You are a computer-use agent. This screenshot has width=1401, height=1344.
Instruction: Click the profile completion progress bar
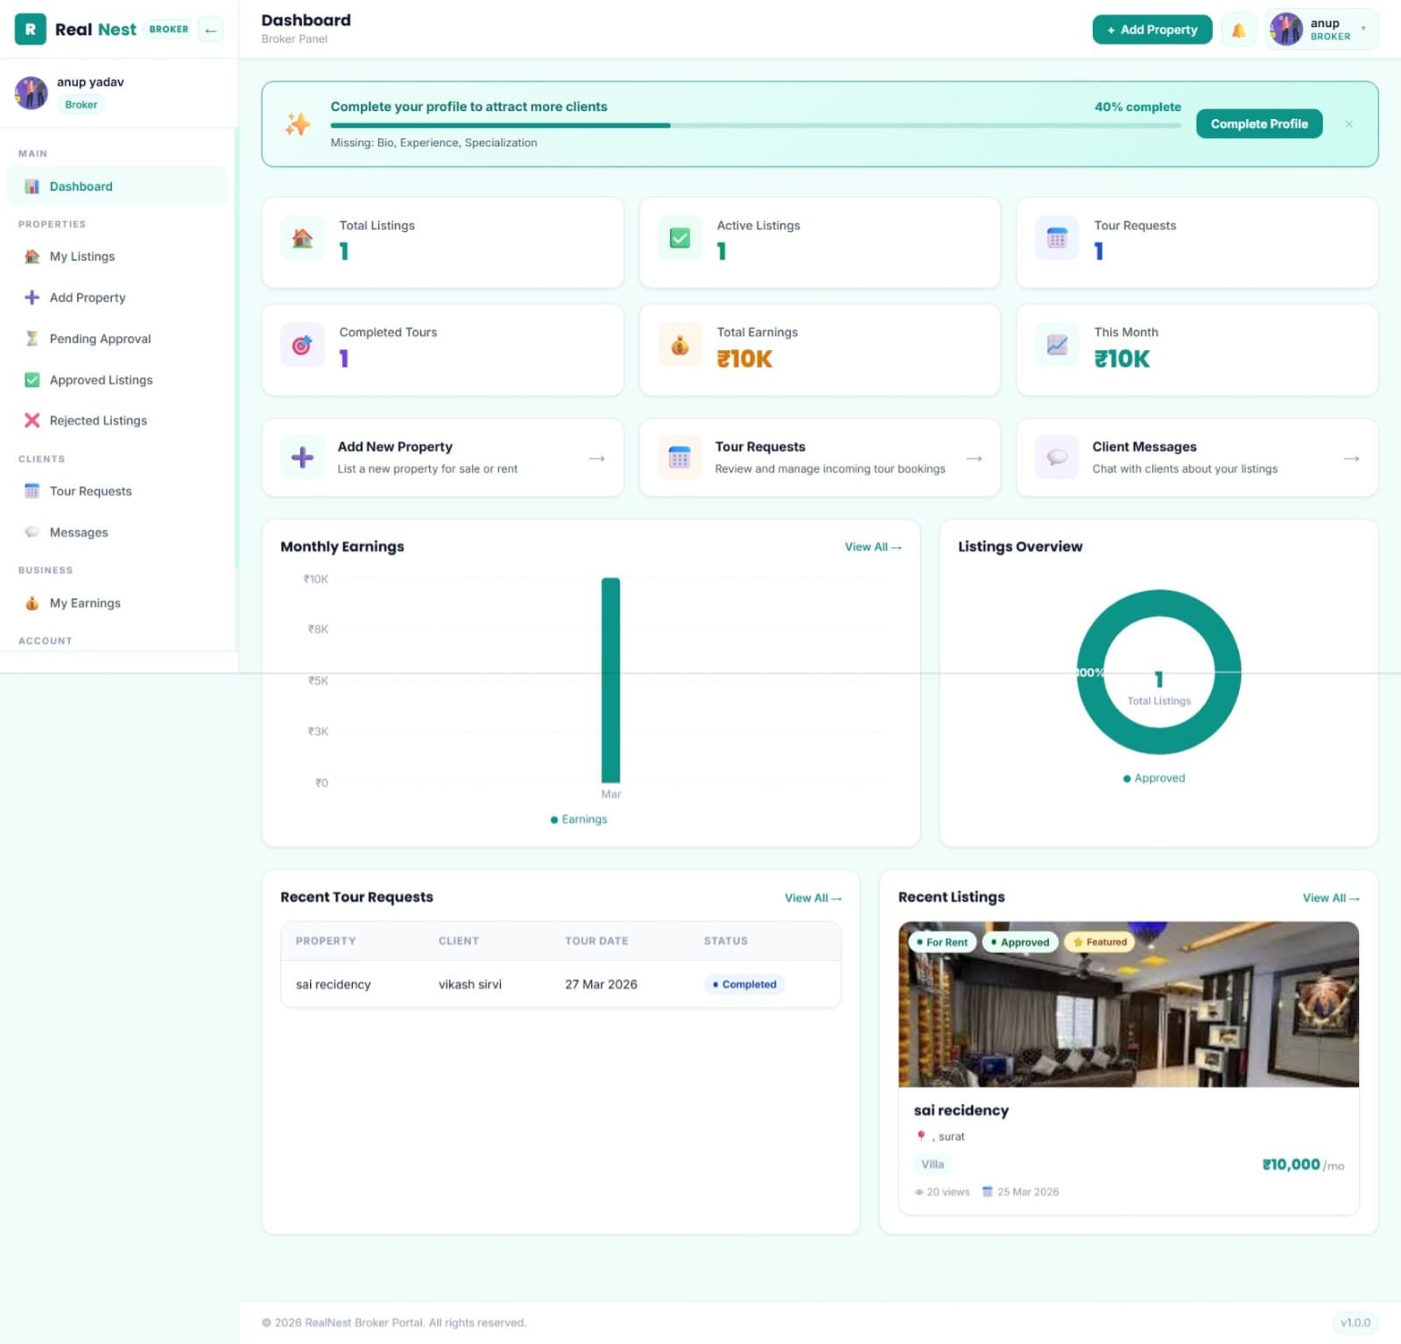point(756,126)
